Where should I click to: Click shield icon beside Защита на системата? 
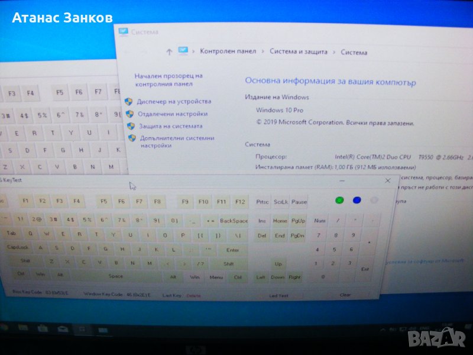130,126
